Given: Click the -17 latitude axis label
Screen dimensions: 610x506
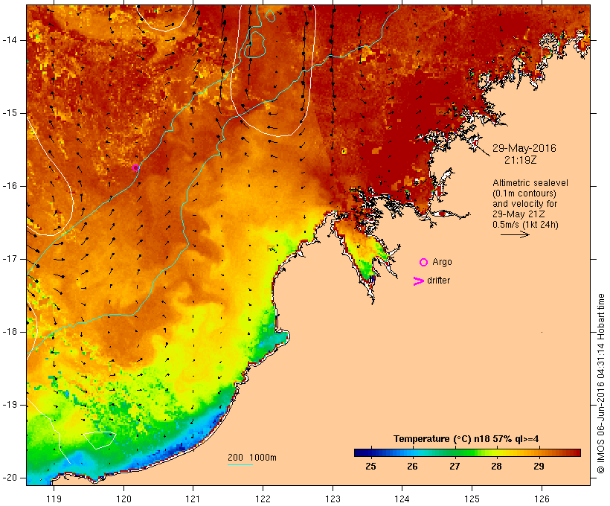Looking at the screenshot, I should click(10, 259).
